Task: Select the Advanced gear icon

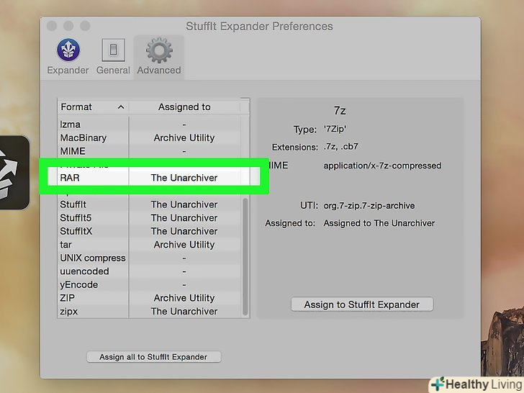Action: pos(159,50)
